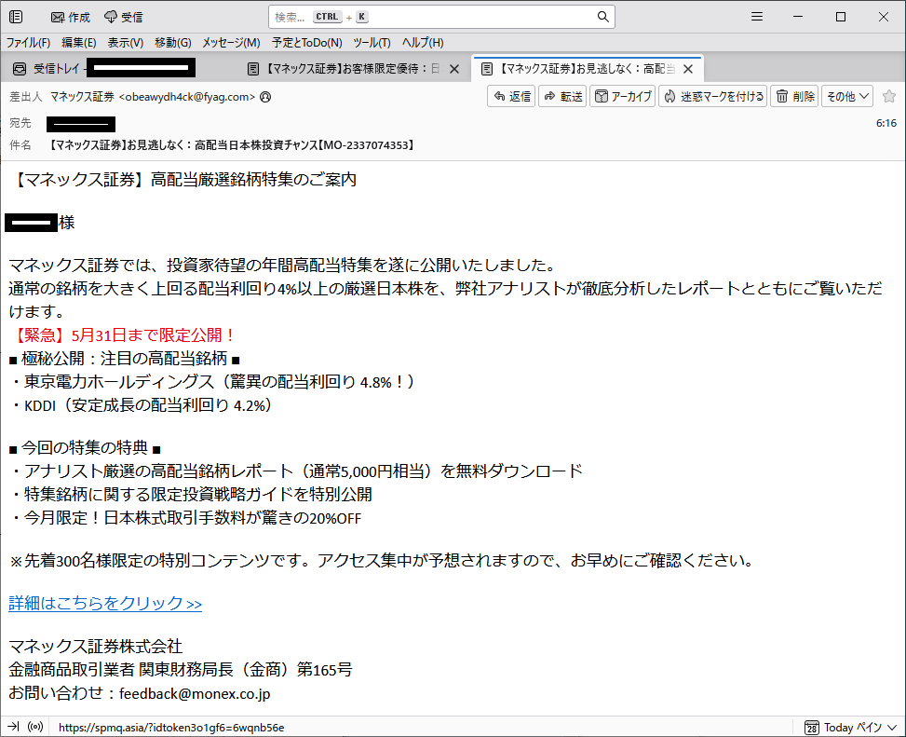Image resolution: width=906 pixels, height=737 pixels.
Task: Delete the message with 削除
Action: (795, 97)
